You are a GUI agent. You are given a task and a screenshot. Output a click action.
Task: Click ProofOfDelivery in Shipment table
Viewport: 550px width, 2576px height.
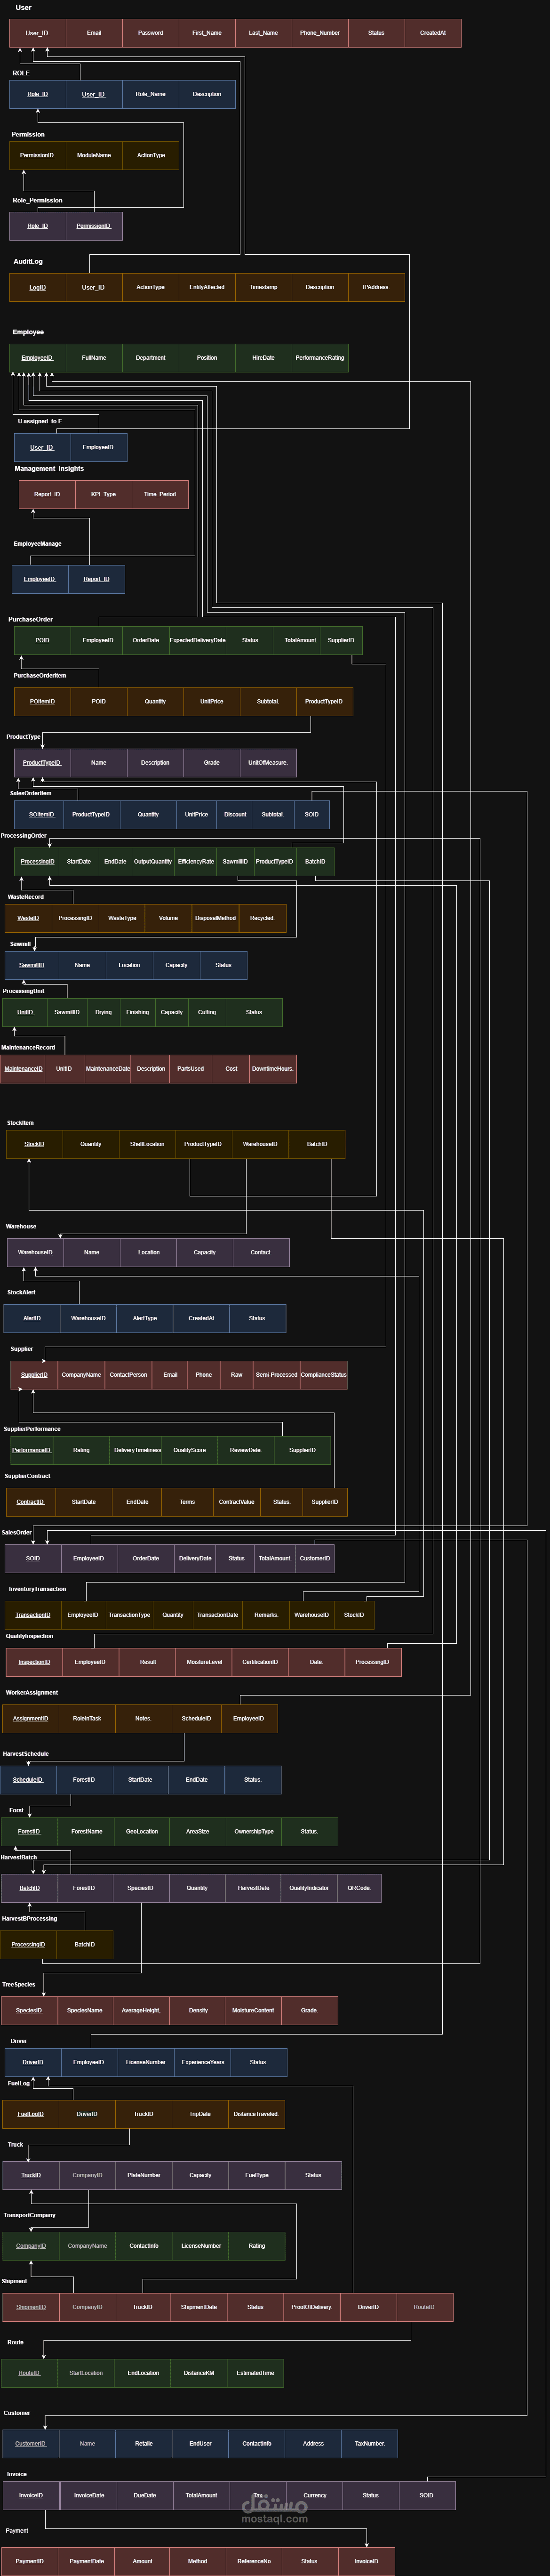click(x=311, y=2307)
